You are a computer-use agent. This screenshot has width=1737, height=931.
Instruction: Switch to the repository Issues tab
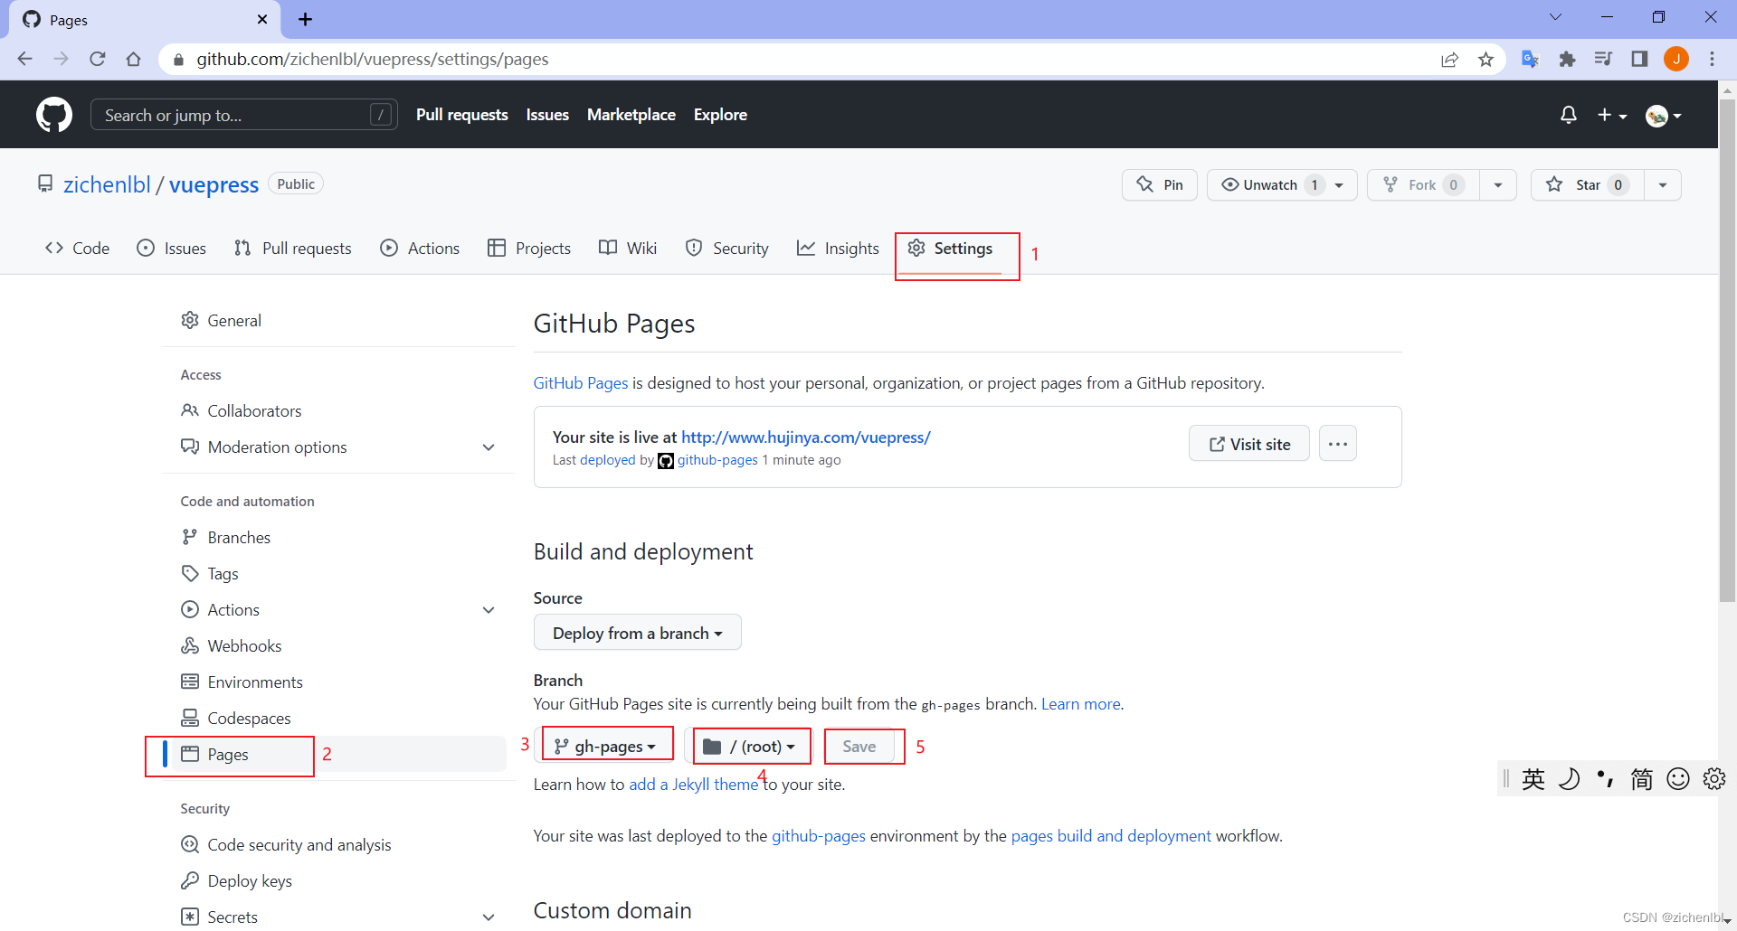point(172,248)
